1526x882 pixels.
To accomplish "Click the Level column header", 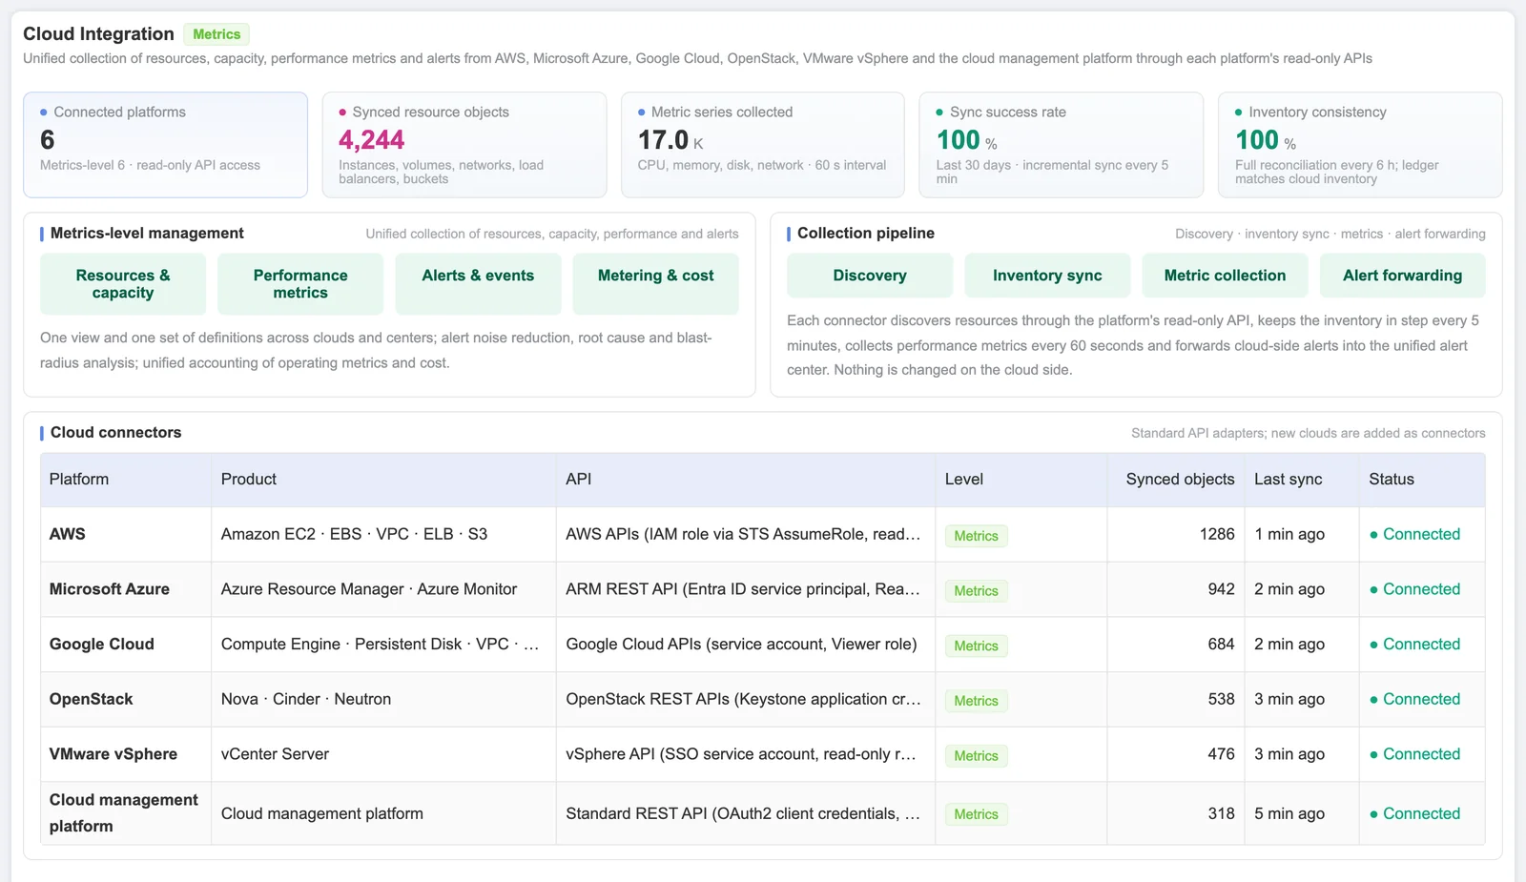I will point(1021,480).
